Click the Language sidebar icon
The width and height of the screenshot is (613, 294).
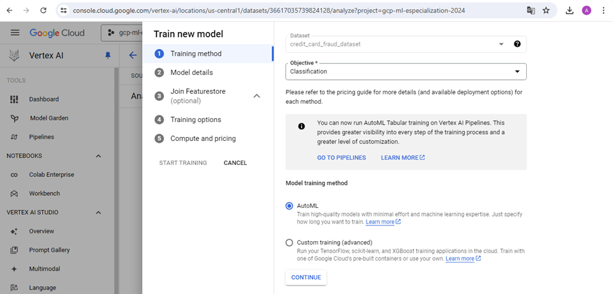(x=14, y=288)
